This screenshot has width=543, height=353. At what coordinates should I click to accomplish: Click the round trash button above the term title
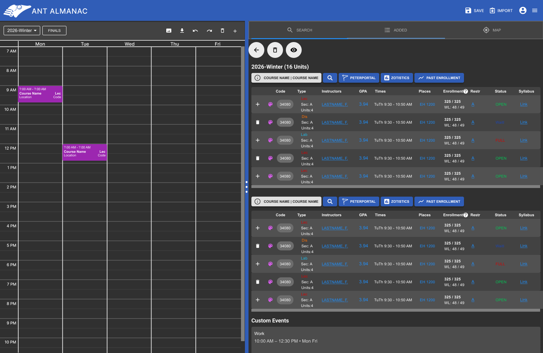[x=275, y=50]
